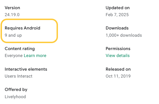
Task: Click the Content rating heading
Action: coord(20,49)
